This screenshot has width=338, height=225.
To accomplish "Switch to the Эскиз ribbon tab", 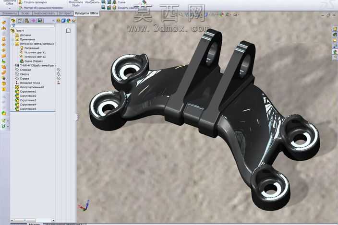I will 25,13.
